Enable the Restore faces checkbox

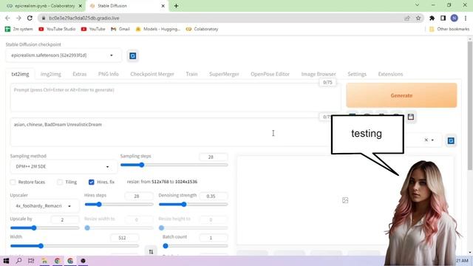(13, 183)
